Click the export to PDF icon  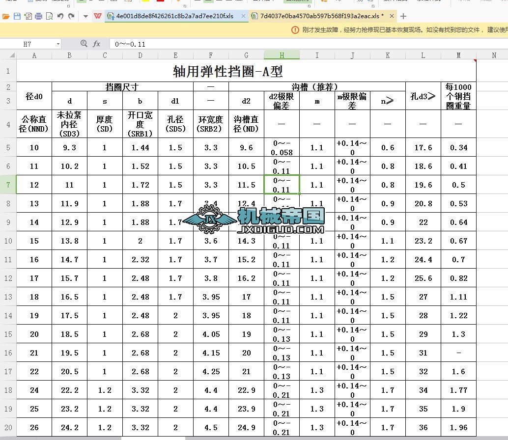[x=28, y=16]
